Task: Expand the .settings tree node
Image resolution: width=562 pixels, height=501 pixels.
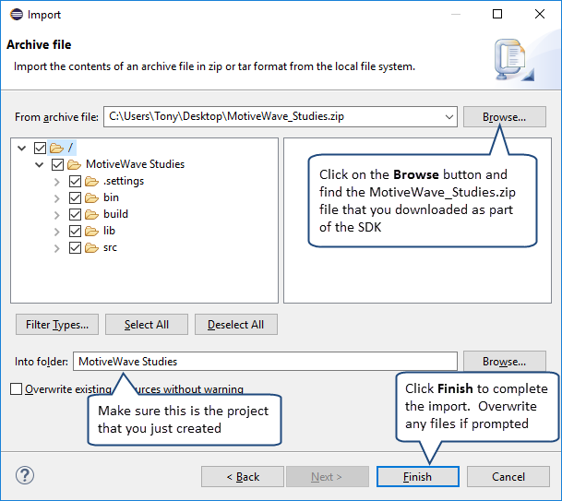Action: click(x=57, y=181)
